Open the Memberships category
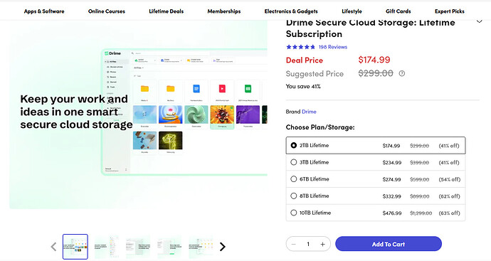 pyautogui.click(x=224, y=11)
